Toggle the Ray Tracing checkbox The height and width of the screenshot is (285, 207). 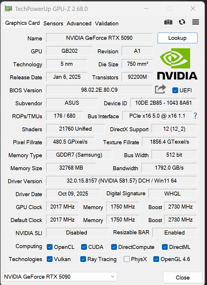click(83, 259)
